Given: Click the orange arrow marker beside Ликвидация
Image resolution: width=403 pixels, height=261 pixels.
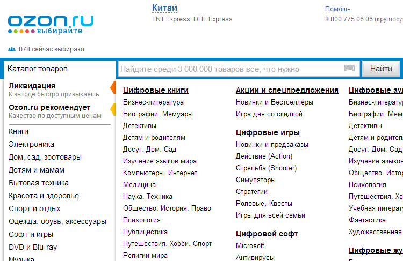Looking at the screenshot, I should click(x=113, y=88).
